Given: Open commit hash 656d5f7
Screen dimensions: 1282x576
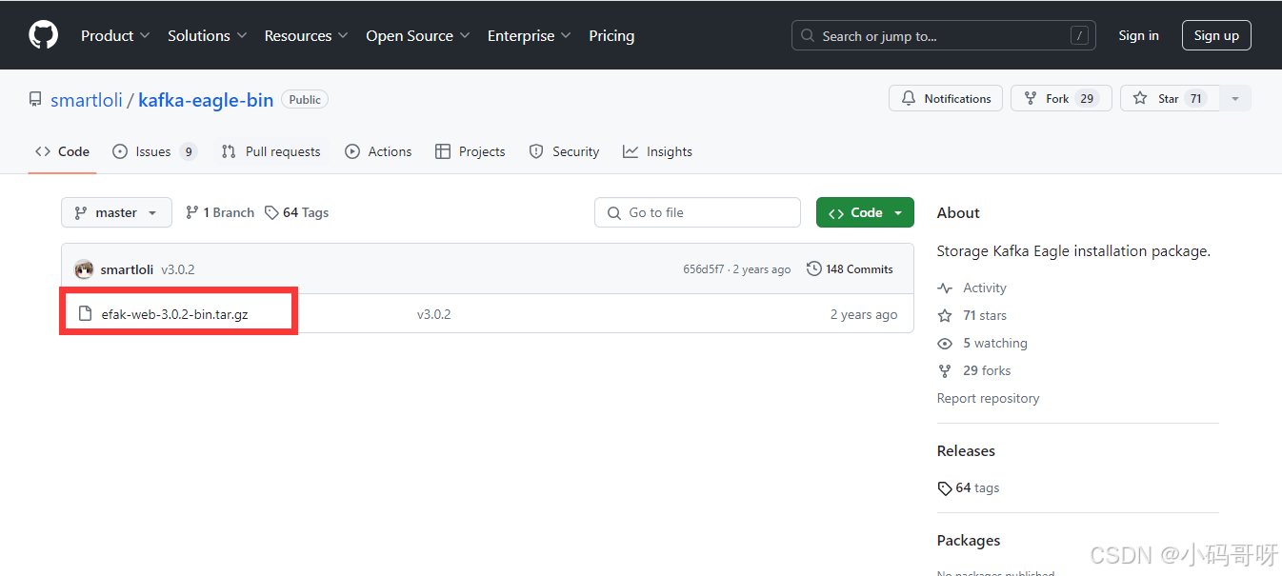Looking at the screenshot, I should point(703,269).
